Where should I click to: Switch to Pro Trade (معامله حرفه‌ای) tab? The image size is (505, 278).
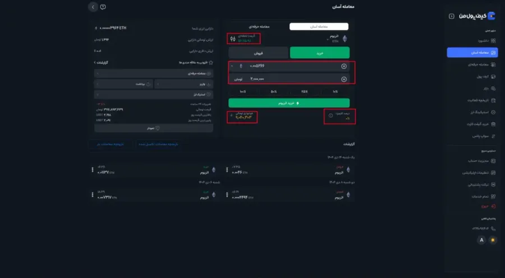click(x=259, y=26)
